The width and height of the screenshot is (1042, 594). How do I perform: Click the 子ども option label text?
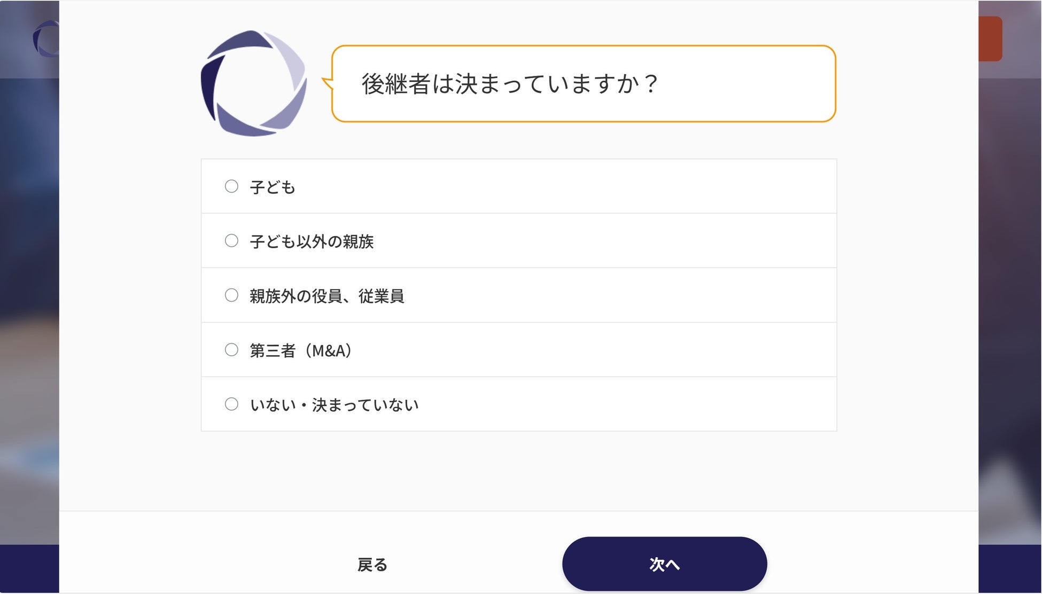pyautogui.click(x=273, y=187)
